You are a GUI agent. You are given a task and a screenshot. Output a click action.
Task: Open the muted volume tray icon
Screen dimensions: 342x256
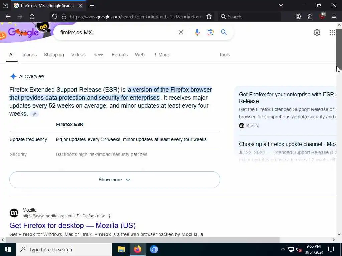point(299,249)
